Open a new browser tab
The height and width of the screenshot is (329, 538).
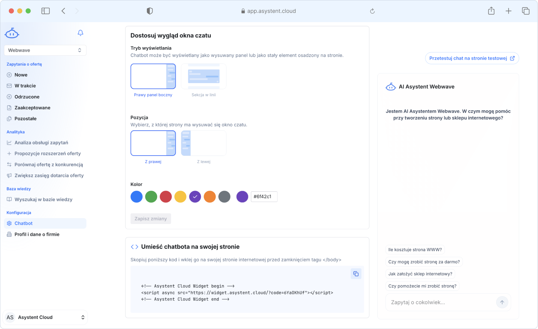tap(508, 11)
